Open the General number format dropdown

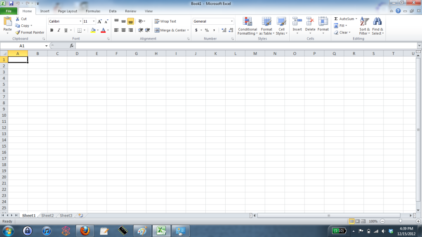pyautogui.click(x=232, y=21)
